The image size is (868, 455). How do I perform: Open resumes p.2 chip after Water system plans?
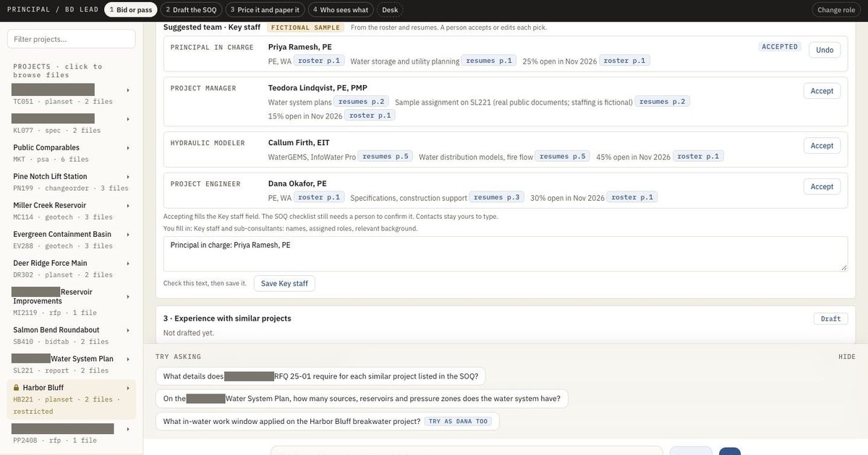(x=361, y=102)
